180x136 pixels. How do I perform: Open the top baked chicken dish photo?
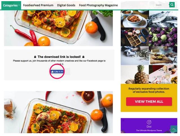click(58, 28)
